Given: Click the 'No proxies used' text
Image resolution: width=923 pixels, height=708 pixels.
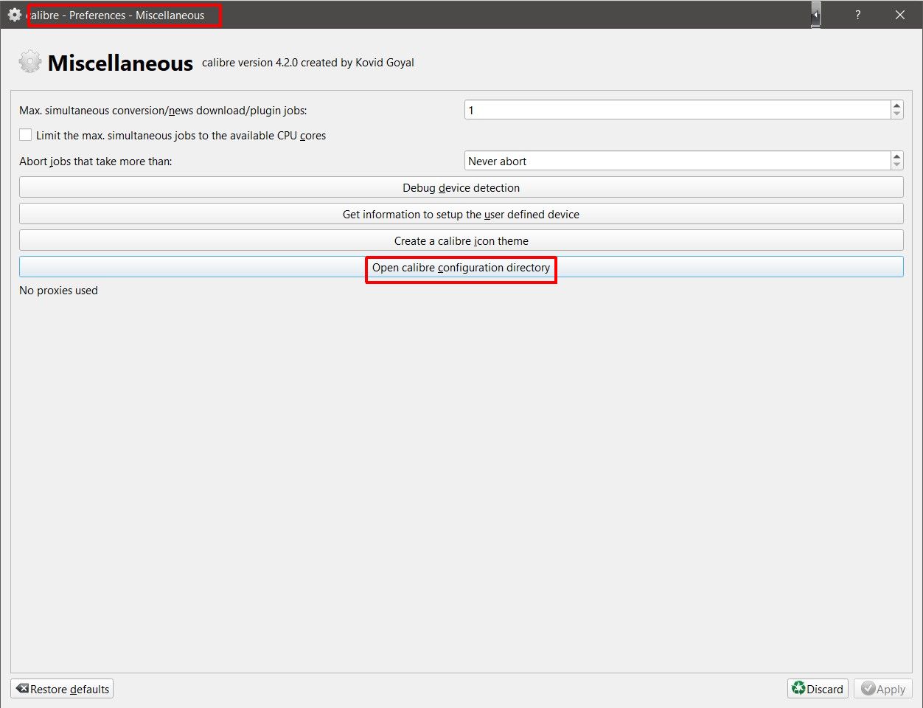Looking at the screenshot, I should point(58,291).
